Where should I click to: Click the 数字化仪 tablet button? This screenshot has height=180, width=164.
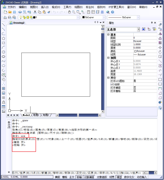(x=129, y=177)
